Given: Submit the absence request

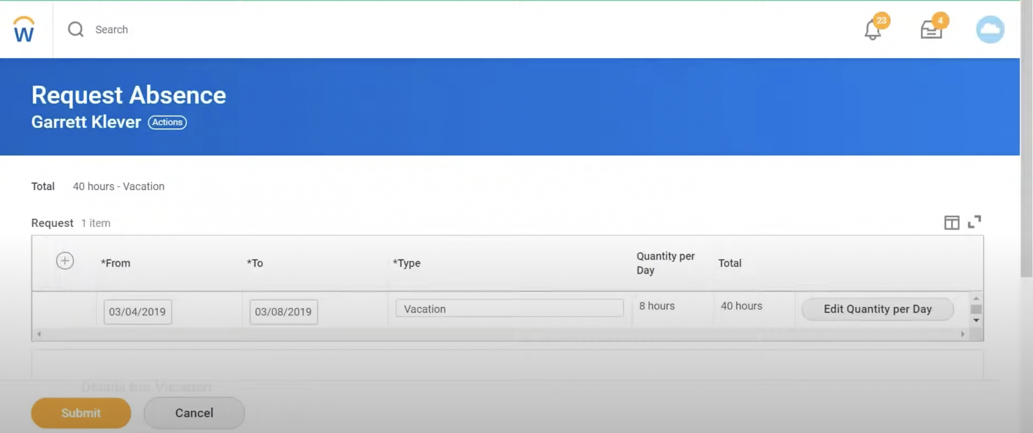Looking at the screenshot, I should click(x=81, y=413).
